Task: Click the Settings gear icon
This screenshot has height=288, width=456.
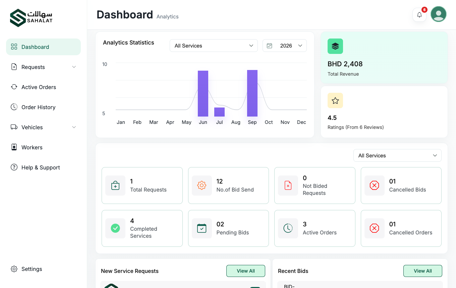Action: [14, 269]
